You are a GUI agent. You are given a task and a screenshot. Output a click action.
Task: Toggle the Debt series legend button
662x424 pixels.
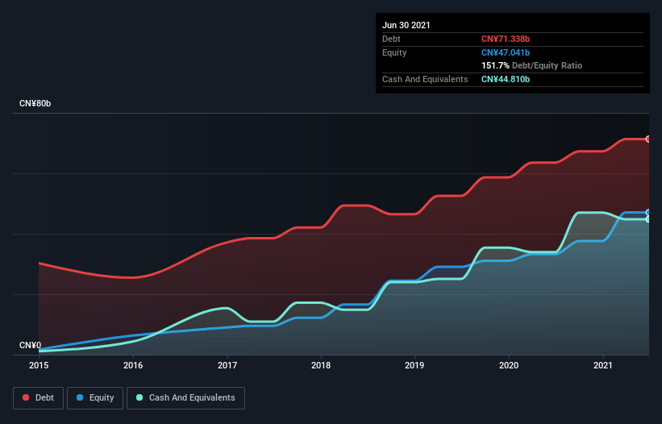coord(39,398)
